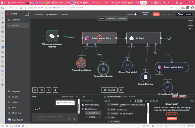Zoom in on the workflow canvas
The height and width of the screenshot is (128, 195).
coord(42,90)
